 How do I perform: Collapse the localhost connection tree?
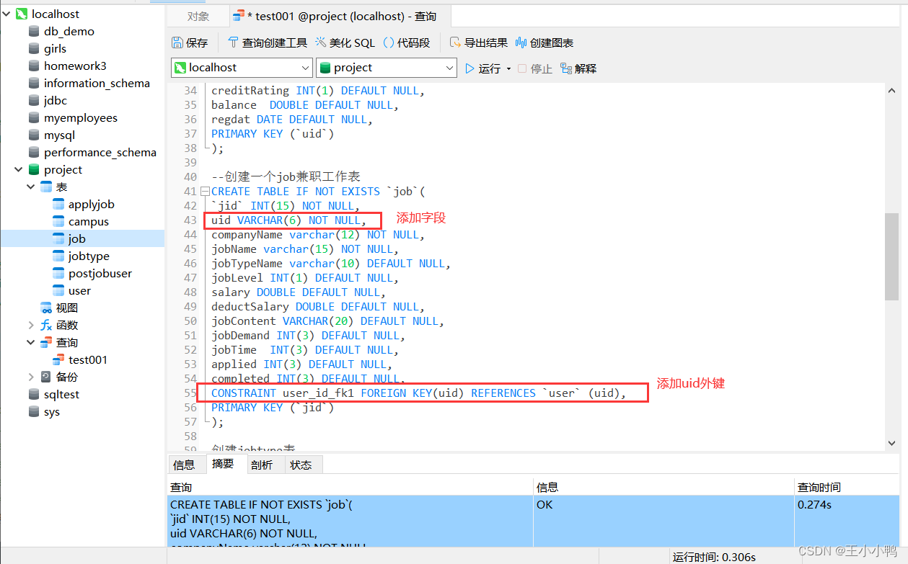(6, 14)
